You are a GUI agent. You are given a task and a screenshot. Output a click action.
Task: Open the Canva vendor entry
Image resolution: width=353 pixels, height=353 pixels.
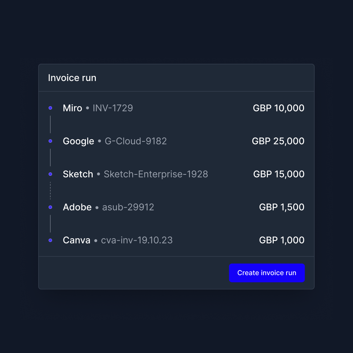(x=77, y=241)
